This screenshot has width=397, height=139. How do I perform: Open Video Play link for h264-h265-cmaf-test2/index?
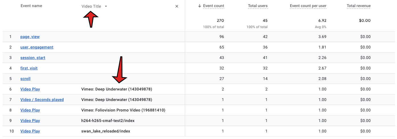tap(30, 121)
